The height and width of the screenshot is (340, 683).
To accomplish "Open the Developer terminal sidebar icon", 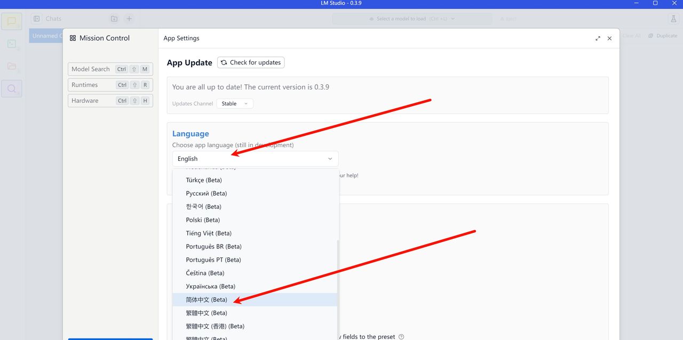I will (11, 44).
